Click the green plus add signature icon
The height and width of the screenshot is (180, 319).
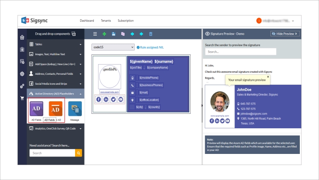click(x=104, y=34)
